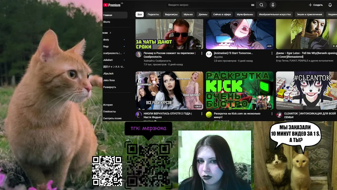Open three-dot menu for I'll Start Tomorrow video
337x190 pixels.
click(x=272, y=53)
